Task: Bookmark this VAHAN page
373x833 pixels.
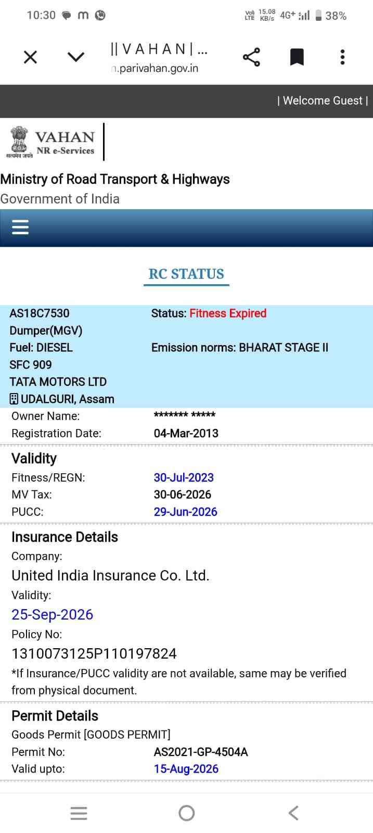Action: click(x=297, y=57)
